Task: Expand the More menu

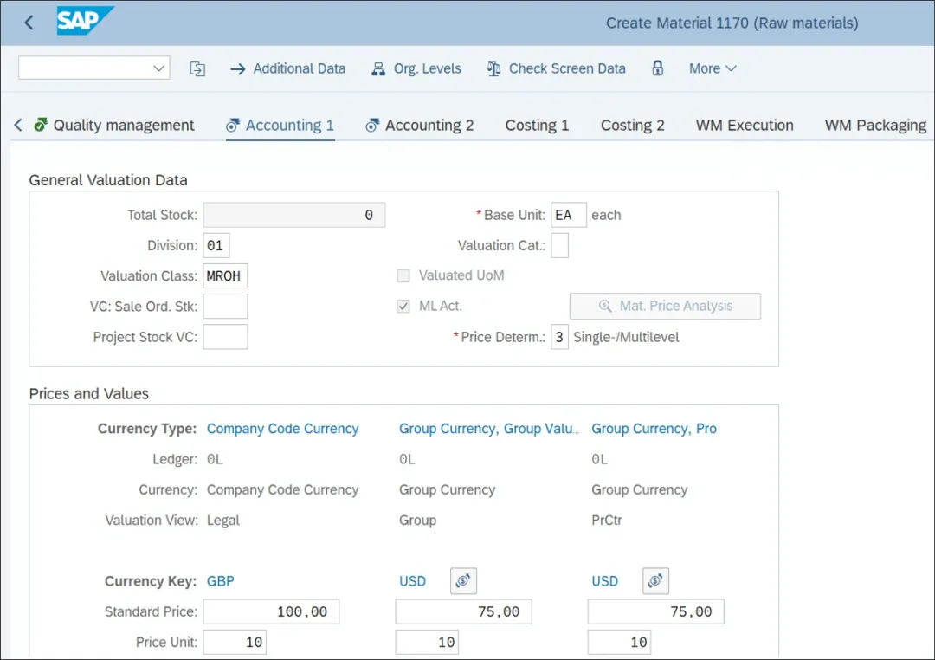Action: (713, 68)
